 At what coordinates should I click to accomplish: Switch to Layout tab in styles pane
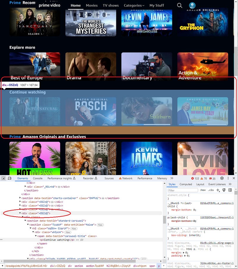200,184
